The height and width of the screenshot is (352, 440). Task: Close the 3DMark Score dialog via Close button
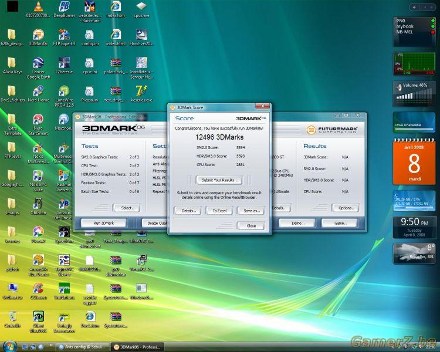251,225
